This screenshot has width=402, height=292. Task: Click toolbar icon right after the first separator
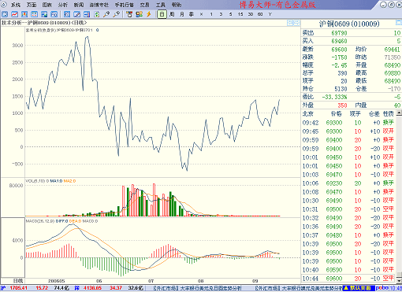click(67, 14)
